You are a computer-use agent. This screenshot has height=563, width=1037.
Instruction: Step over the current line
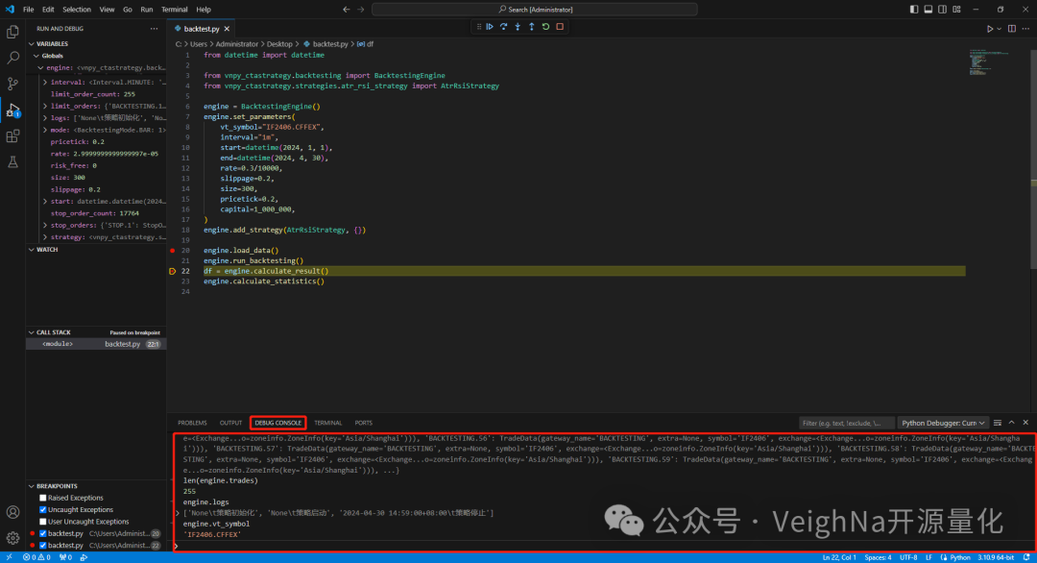(x=504, y=27)
